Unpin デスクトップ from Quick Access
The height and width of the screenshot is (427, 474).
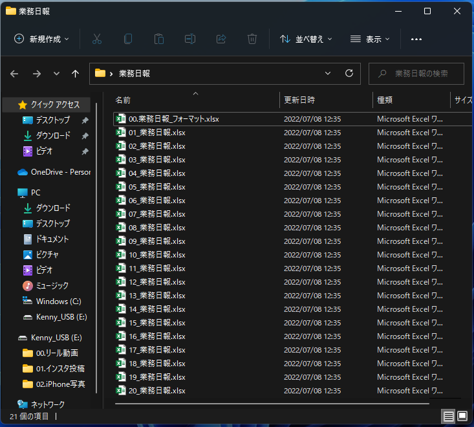(x=85, y=120)
